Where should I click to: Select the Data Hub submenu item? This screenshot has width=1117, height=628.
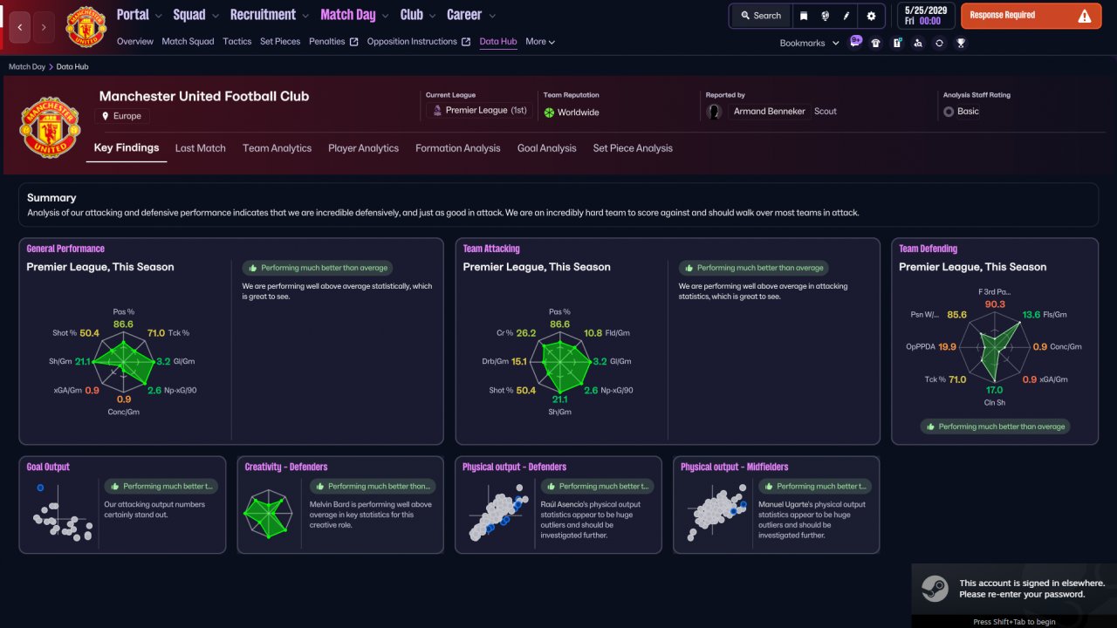498,41
